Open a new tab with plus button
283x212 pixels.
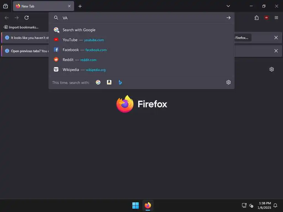tap(80, 6)
